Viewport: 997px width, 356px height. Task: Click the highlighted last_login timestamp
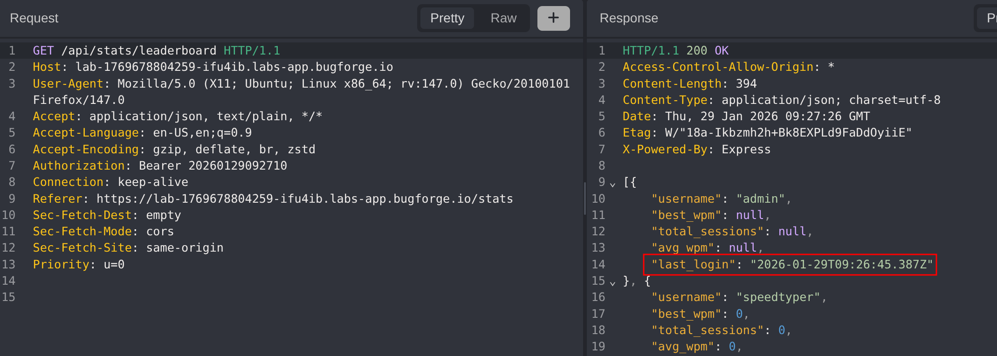tap(841, 265)
